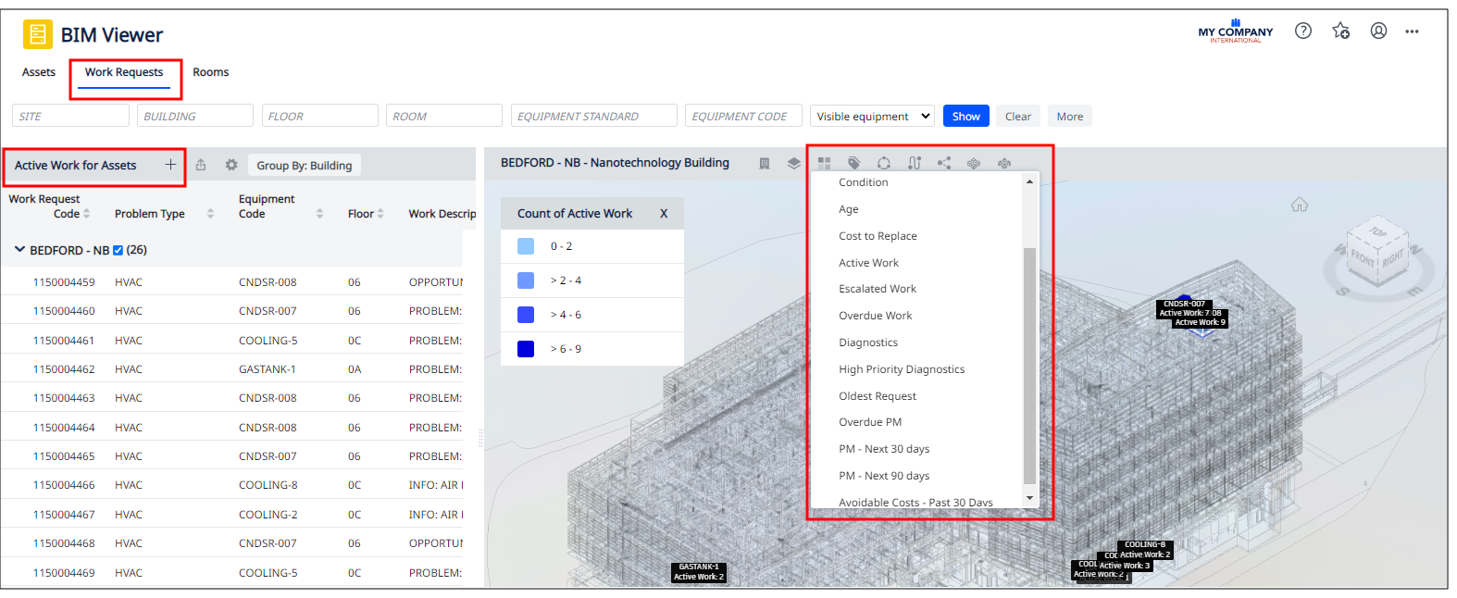Screen dimensions: 1457x598
Task: Click the share nodes icon in viewer toolbar
Action: [943, 164]
